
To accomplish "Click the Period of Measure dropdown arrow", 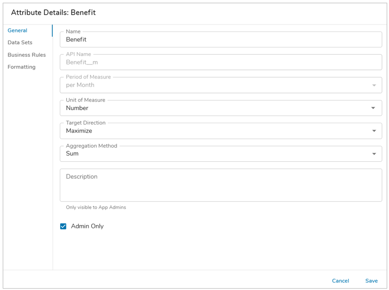I will point(374,86).
